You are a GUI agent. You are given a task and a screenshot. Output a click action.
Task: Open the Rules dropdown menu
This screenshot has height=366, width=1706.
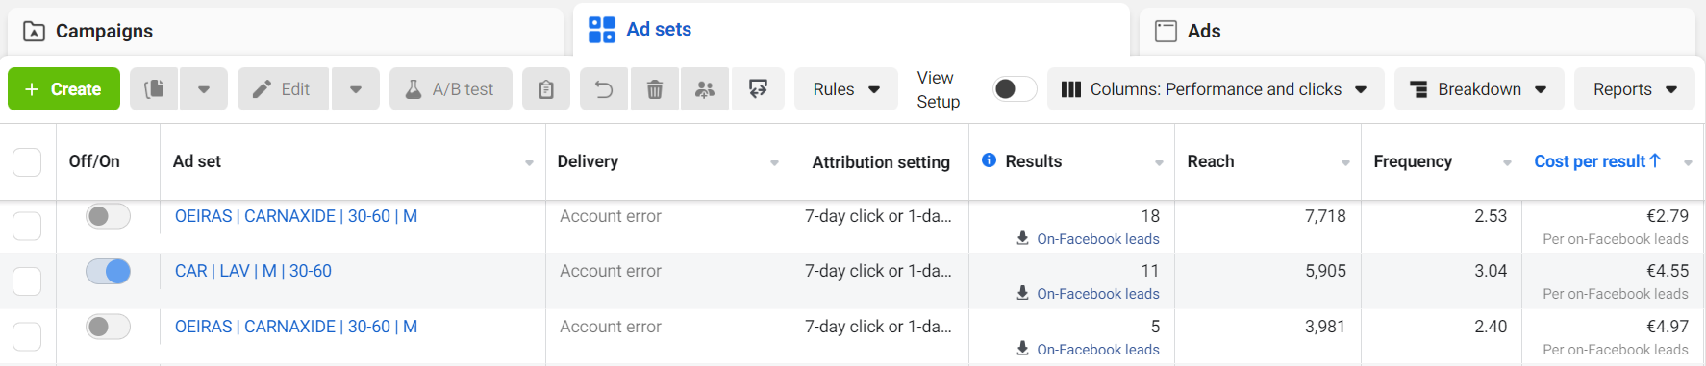click(846, 89)
